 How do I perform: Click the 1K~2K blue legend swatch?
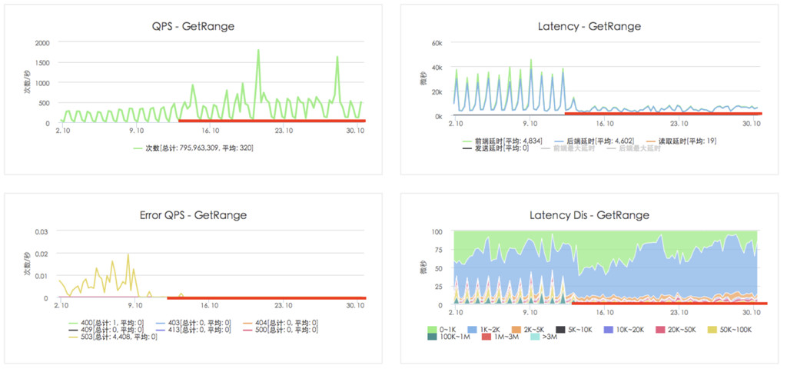473,330
